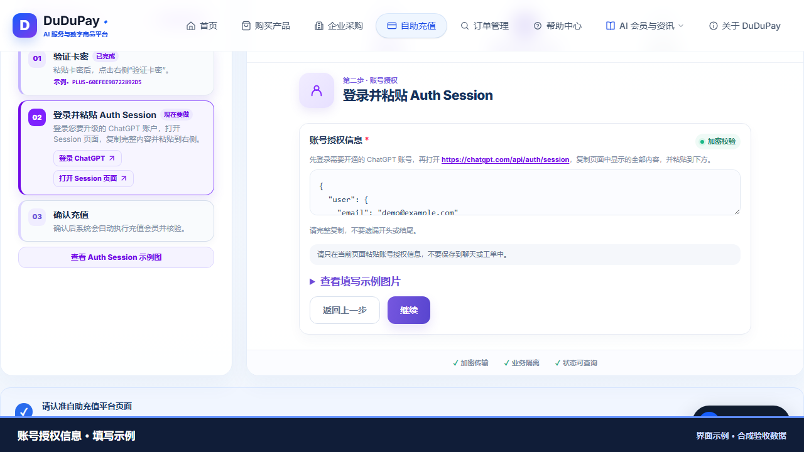
Task: Click inside the 账号授权信息 JSON textarea
Action: 525,192
